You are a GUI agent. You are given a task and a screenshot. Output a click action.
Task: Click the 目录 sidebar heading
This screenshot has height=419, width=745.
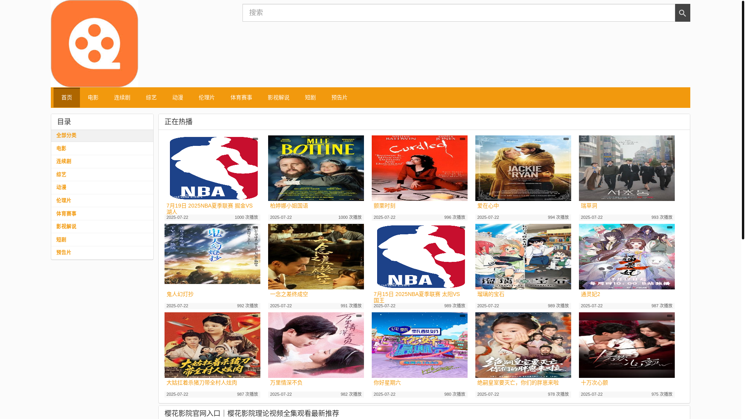coord(64,122)
